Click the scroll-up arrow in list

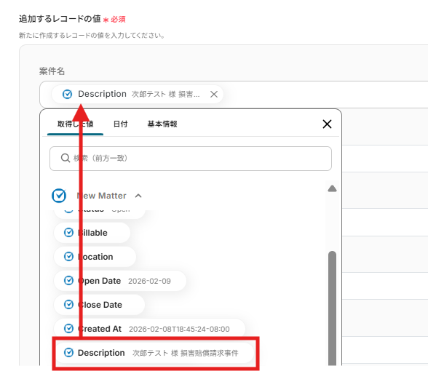(332, 188)
